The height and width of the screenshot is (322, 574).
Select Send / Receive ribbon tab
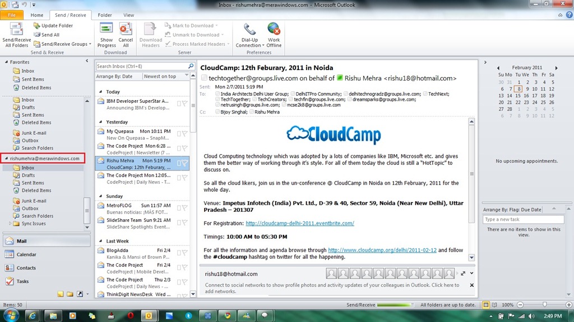tap(70, 15)
